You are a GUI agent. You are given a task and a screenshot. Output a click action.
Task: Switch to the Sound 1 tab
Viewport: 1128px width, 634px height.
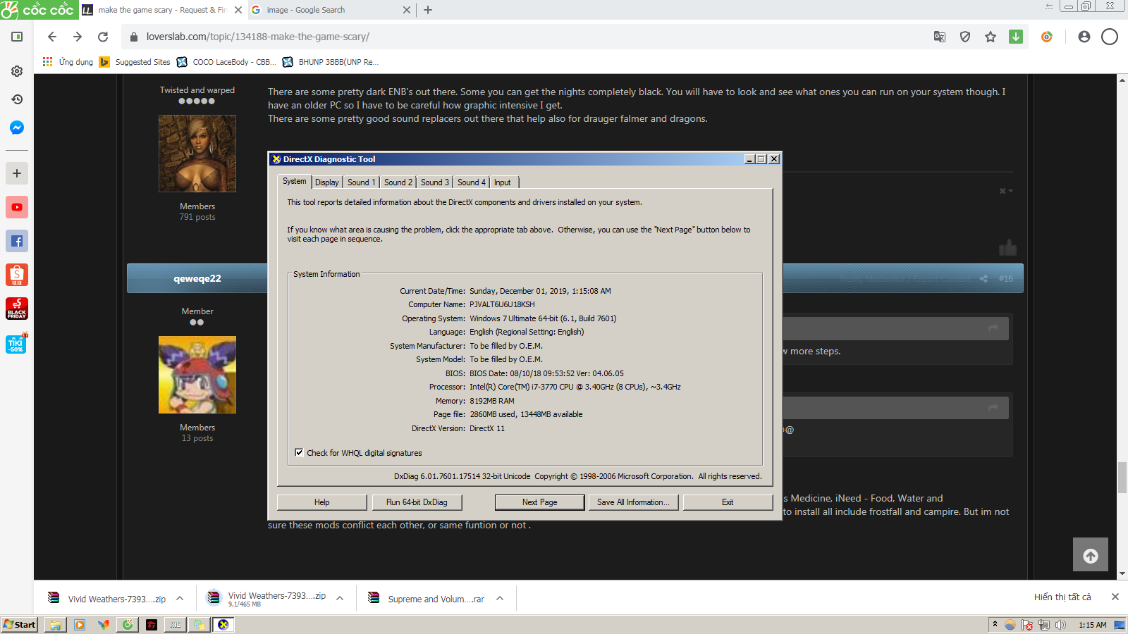(x=361, y=182)
